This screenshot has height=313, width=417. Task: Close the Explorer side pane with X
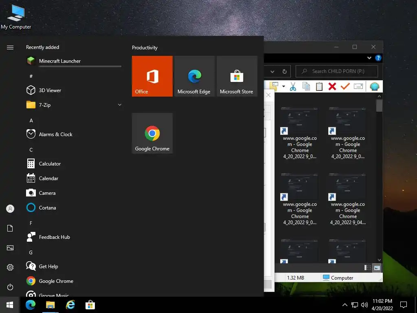tap(268, 95)
